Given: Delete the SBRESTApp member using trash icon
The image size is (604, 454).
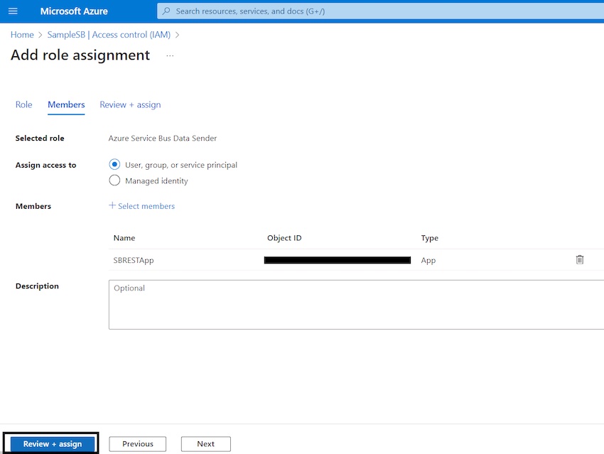Looking at the screenshot, I should click(580, 260).
